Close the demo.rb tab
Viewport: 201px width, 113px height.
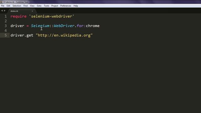[32, 11]
